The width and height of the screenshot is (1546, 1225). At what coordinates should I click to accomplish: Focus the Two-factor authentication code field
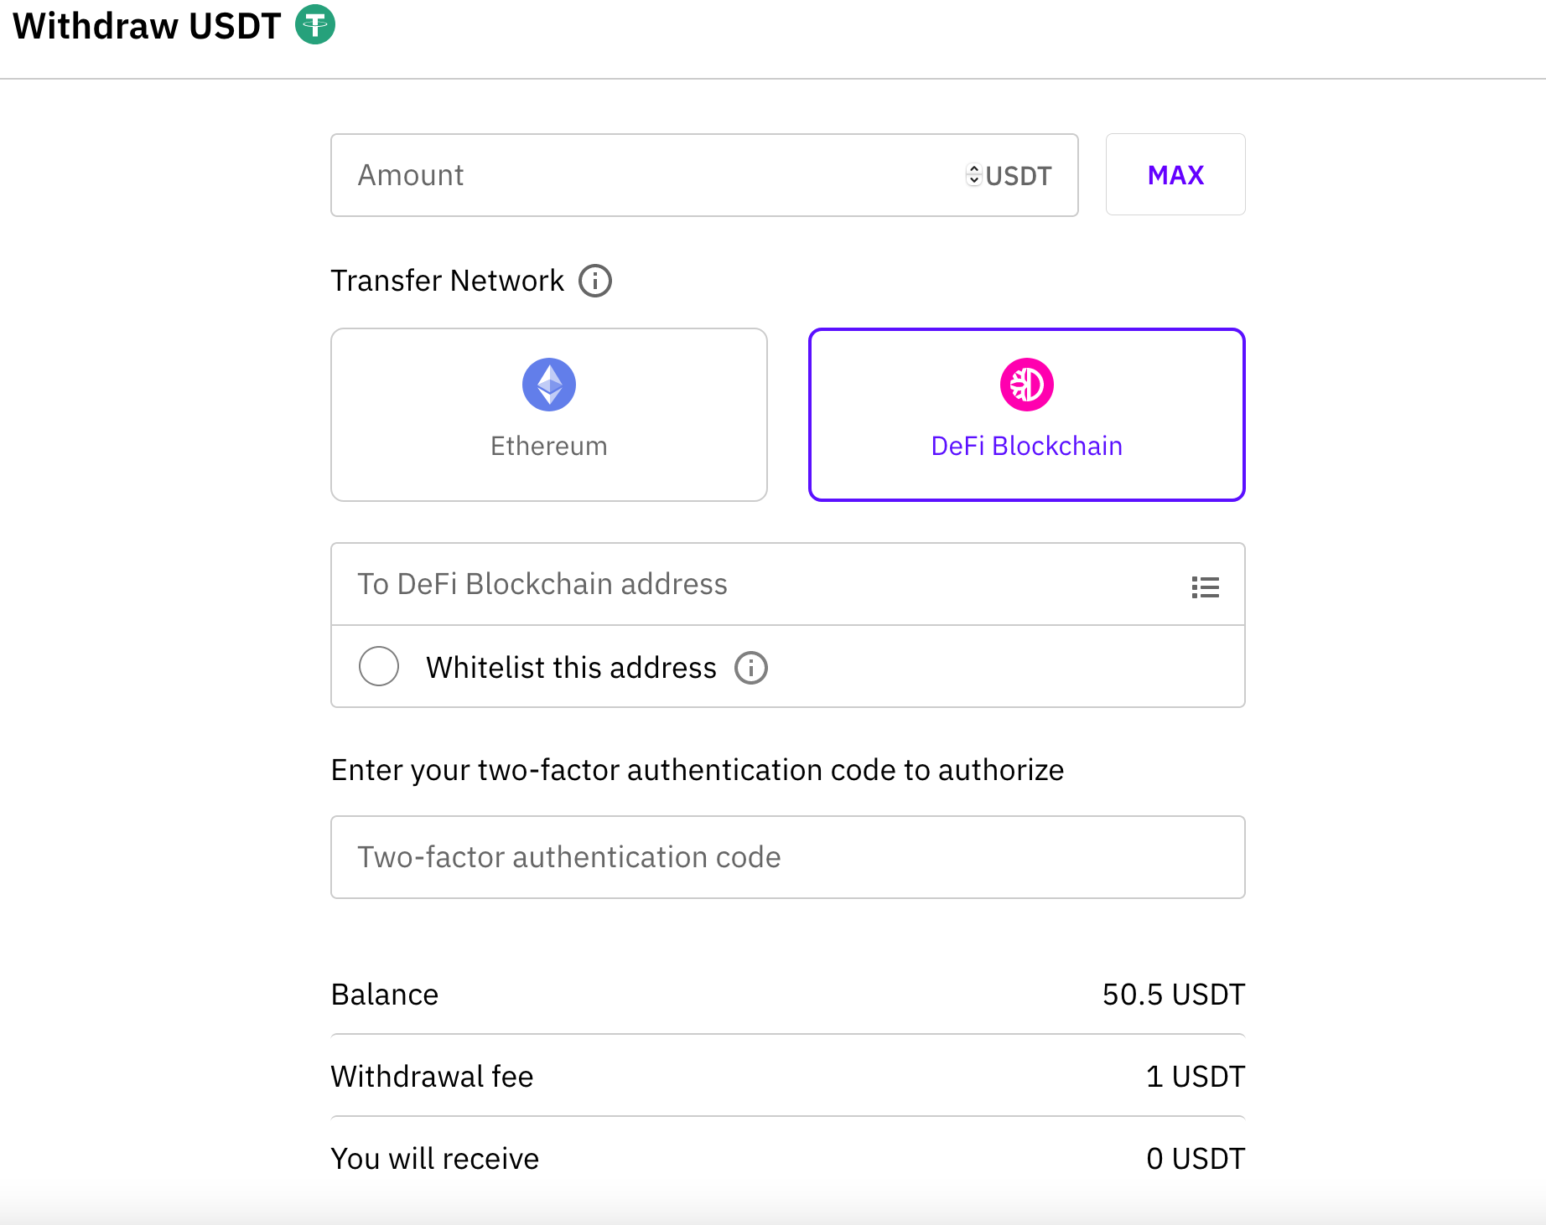pyautogui.click(x=787, y=857)
